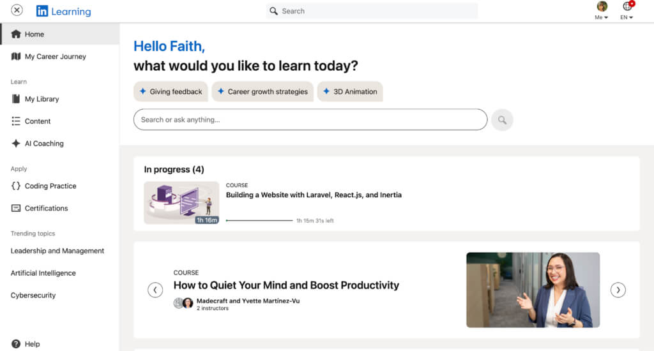This screenshot has height=351, width=654.
Task: Show next course with right chevron
Action: point(618,290)
